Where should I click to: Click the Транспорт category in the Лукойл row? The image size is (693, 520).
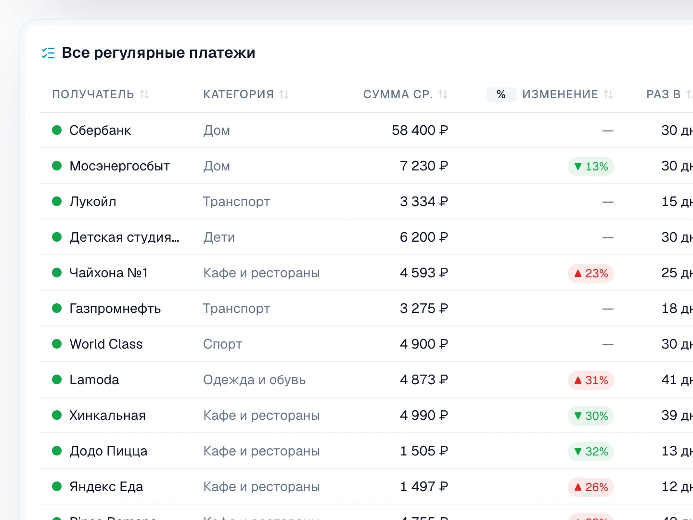point(236,202)
